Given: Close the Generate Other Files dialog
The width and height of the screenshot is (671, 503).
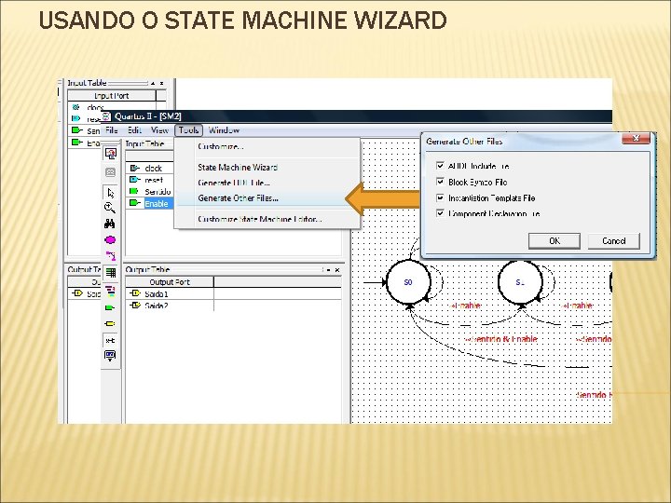Looking at the screenshot, I should (636, 138).
